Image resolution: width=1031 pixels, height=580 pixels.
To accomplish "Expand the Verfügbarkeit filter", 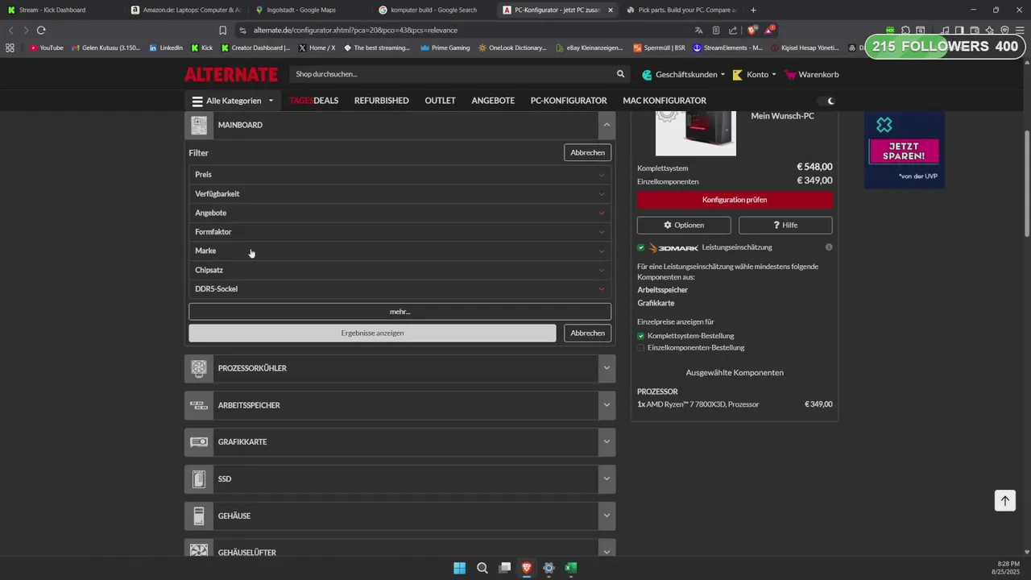I will (400, 193).
